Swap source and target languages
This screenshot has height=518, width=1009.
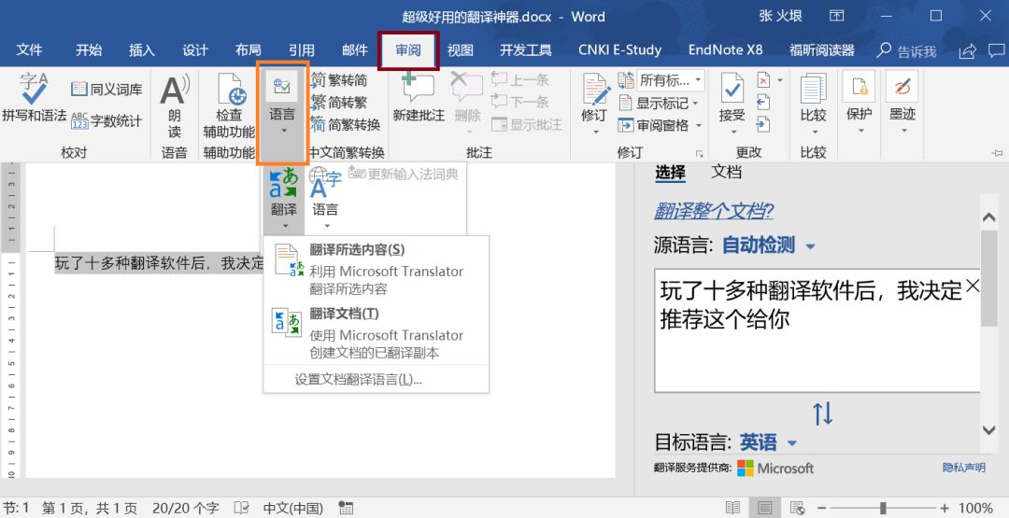[x=823, y=413]
